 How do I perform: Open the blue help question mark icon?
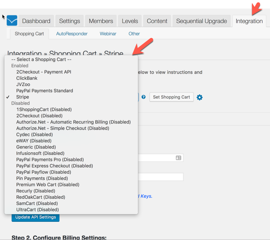coord(143,97)
